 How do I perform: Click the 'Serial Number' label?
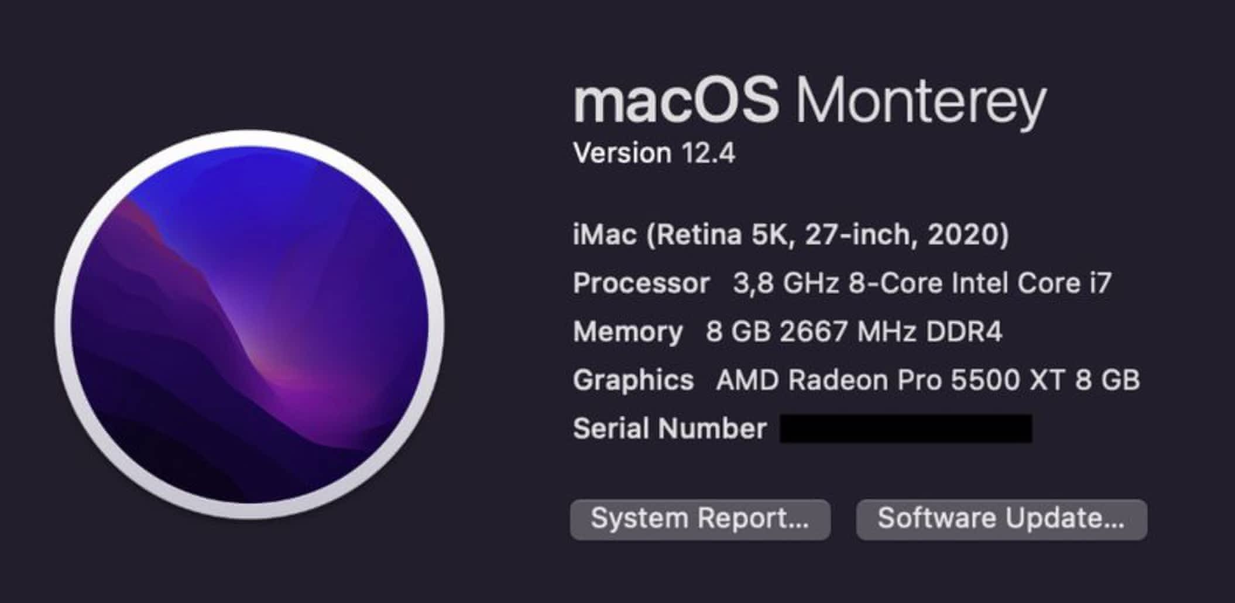(670, 429)
